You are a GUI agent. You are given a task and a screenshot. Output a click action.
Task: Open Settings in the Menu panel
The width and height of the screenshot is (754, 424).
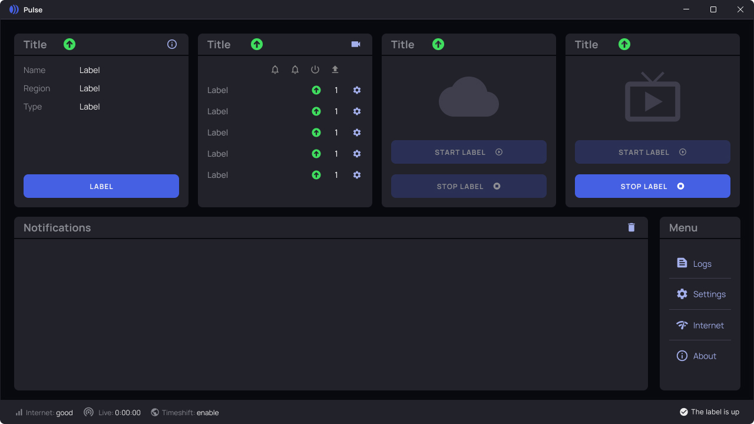pos(700,294)
